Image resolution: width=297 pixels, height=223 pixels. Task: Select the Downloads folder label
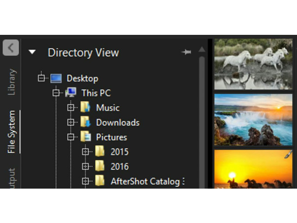click(118, 123)
